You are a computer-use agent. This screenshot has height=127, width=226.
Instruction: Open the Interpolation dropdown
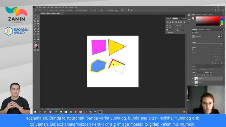click(117, 10)
